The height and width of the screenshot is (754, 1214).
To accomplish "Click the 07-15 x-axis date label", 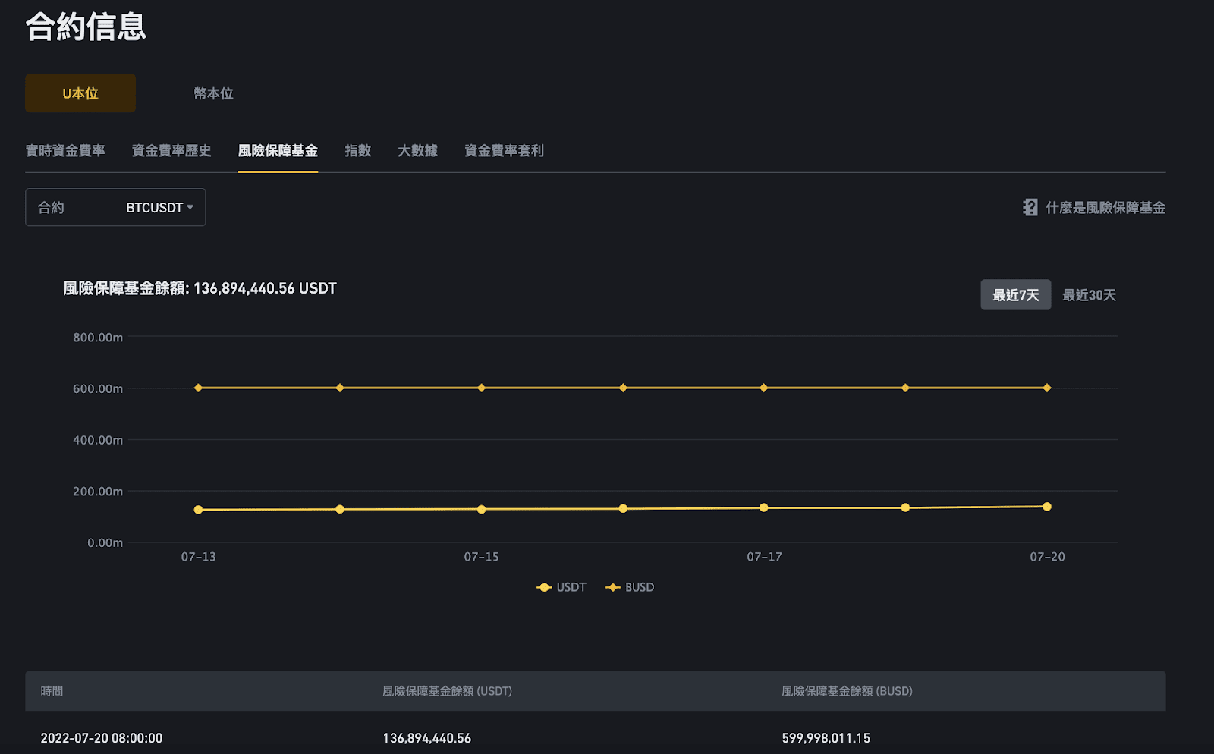I will tap(481, 557).
